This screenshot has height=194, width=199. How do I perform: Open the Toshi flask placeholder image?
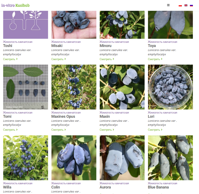coord(26,25)
